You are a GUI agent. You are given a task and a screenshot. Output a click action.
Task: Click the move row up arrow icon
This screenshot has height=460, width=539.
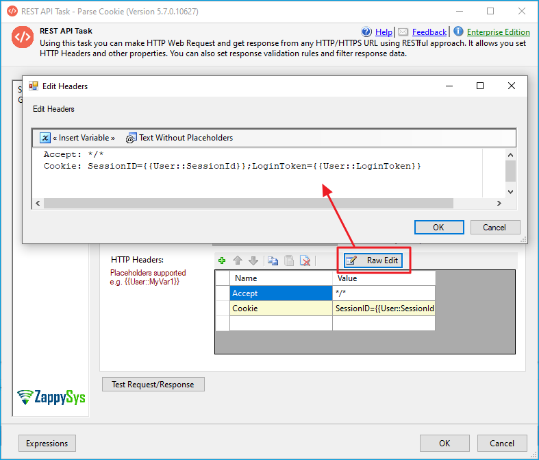(238, 261)
